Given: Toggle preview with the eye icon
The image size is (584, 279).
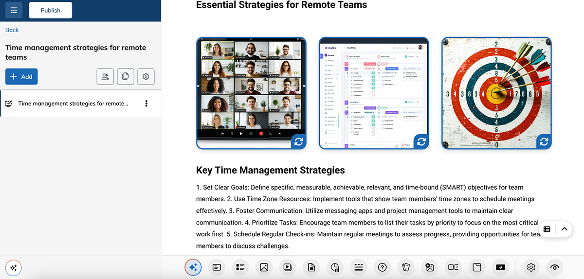Looking at the screenshot, I should point(555,267).
